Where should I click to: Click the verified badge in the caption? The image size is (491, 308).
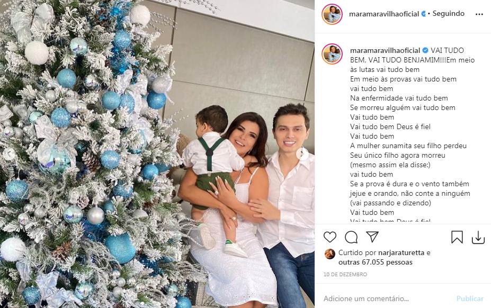click(425, 50)
